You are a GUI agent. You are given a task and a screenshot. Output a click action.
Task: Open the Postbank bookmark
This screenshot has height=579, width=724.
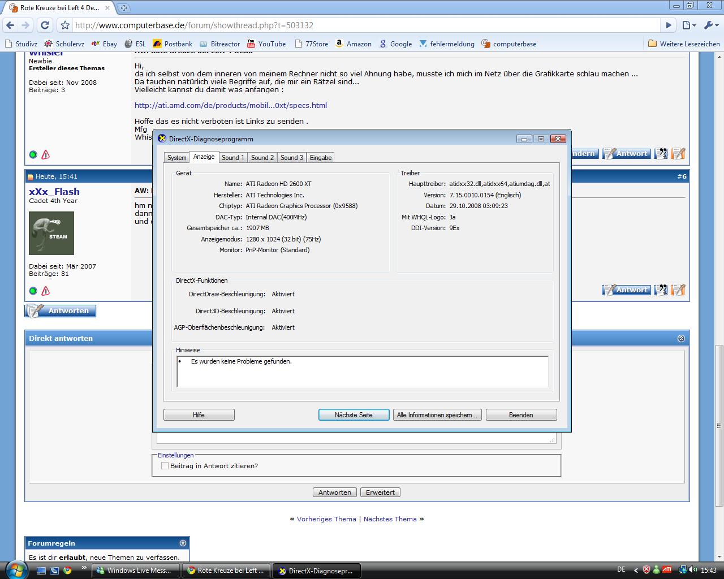point(173,44)
